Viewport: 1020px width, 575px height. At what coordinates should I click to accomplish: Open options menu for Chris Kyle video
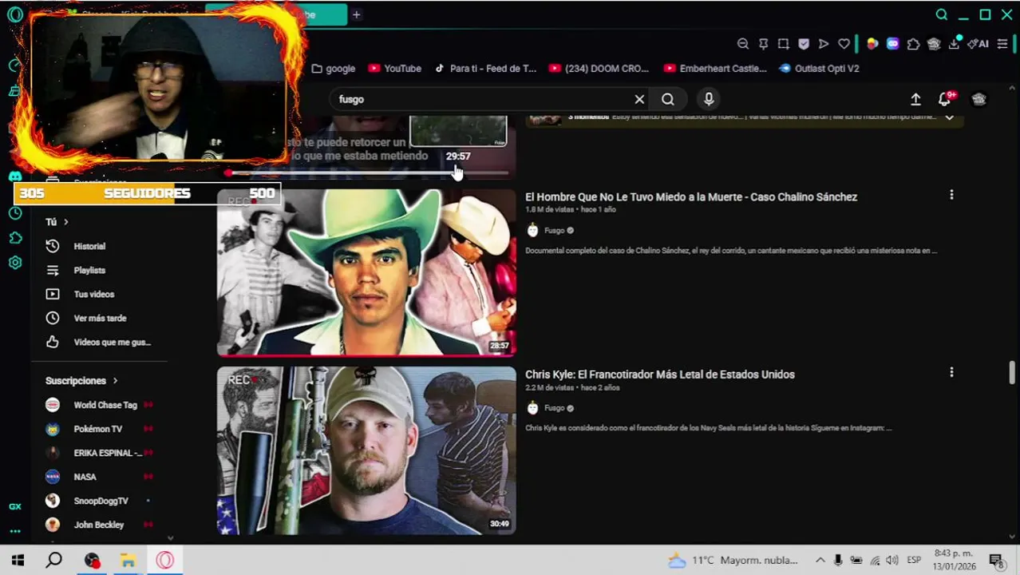tap(951, 372)
